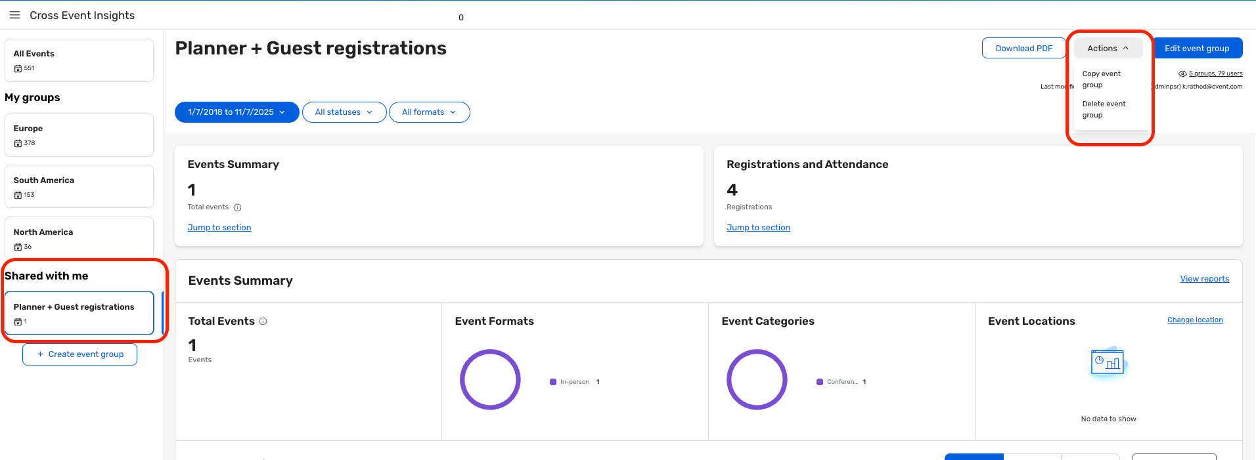Viewport: 1256px width, 460px height.
Task: Click the calendar icon under All Events
Action: [x=18, y=69]
